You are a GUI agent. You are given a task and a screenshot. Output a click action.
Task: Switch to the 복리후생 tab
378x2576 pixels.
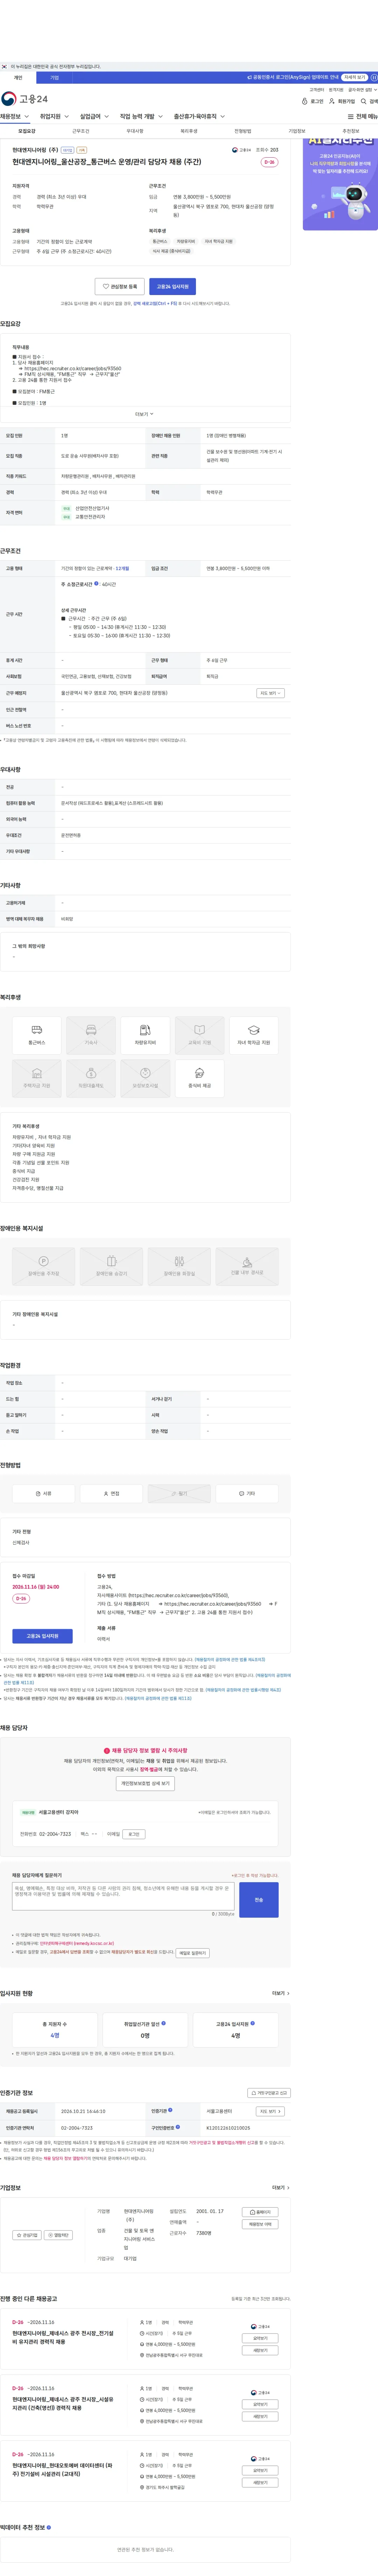(x=189, y=131)
